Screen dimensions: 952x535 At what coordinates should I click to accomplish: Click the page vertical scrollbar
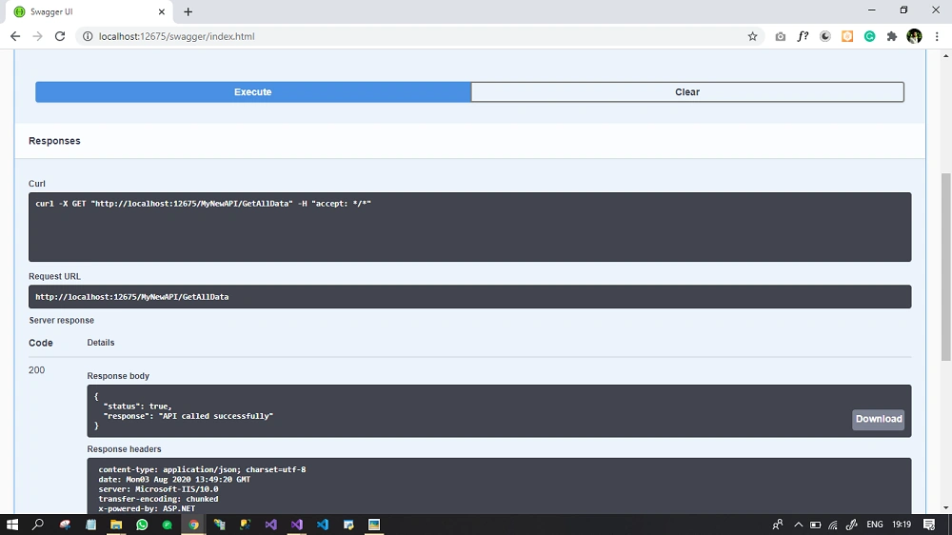click(946, 267)
